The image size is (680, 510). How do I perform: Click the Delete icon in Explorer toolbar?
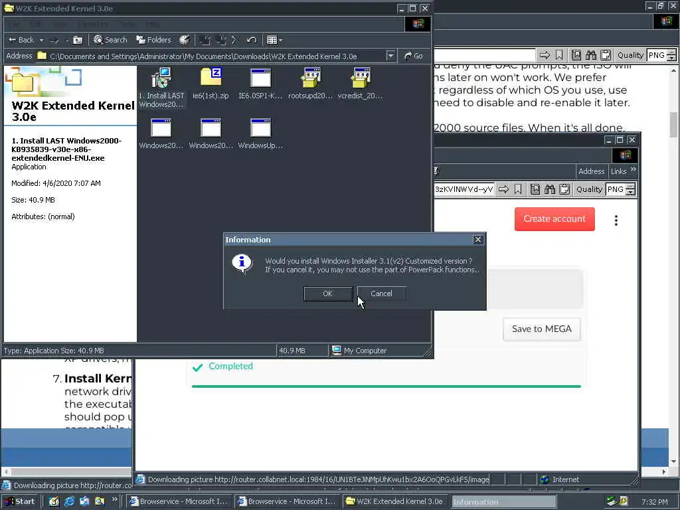(x=236, y=41)
